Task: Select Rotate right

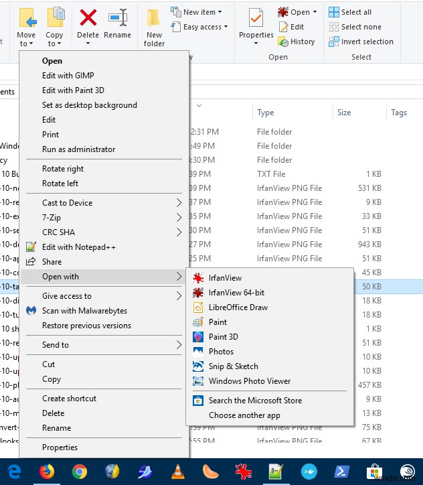Action: tap(104, 169)
